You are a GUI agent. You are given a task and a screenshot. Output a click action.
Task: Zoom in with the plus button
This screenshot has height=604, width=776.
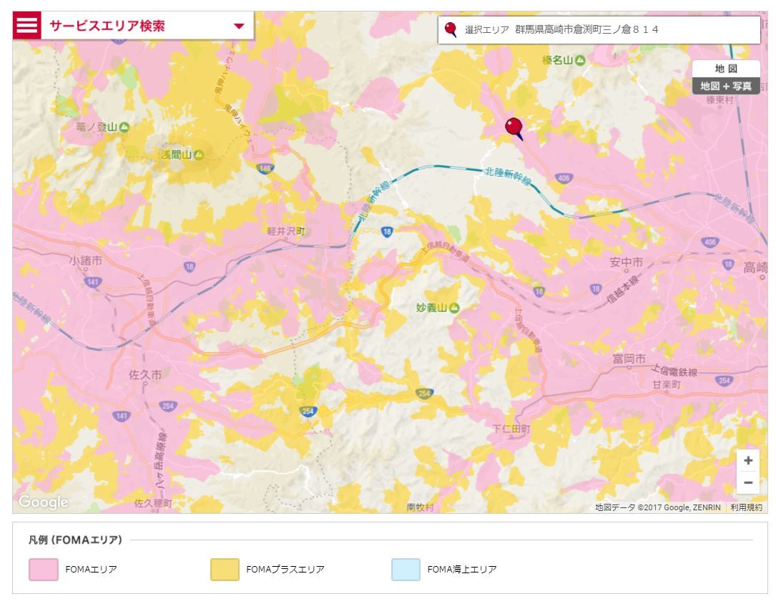coord(748,460)
